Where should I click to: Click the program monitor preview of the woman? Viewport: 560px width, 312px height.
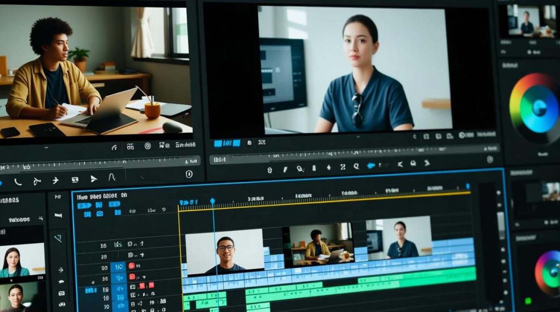[355, 69]
